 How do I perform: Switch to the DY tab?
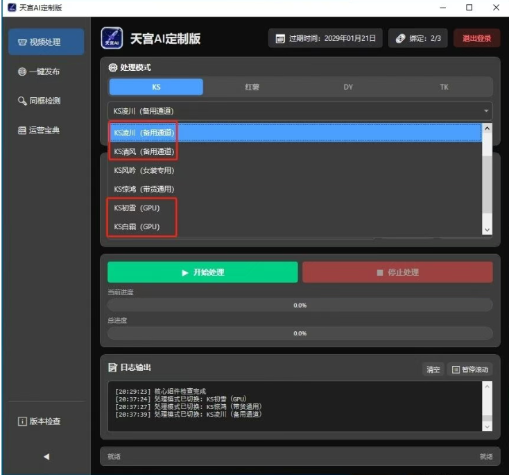coord(348,87)
